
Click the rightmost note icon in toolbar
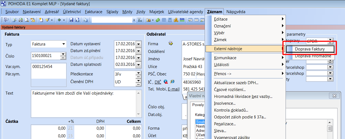coord(202,20)
